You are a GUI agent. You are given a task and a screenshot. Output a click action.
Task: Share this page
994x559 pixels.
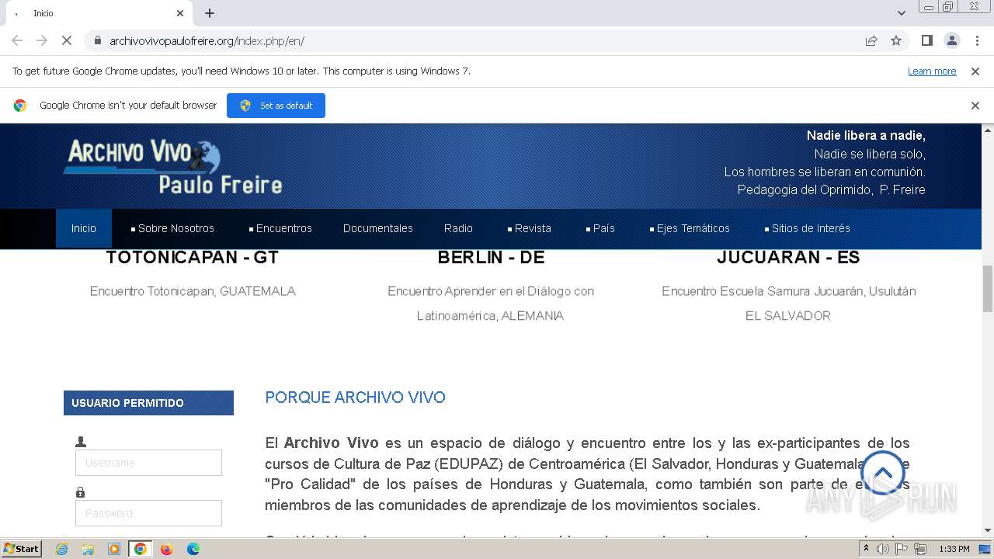pos(871,40)
